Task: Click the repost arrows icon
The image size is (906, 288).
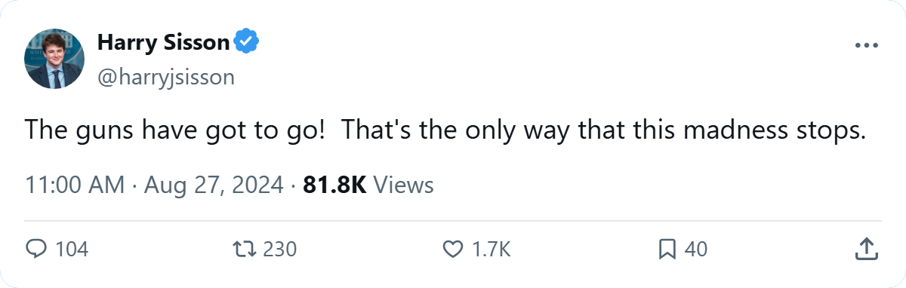Action: (x=245, y=249)
